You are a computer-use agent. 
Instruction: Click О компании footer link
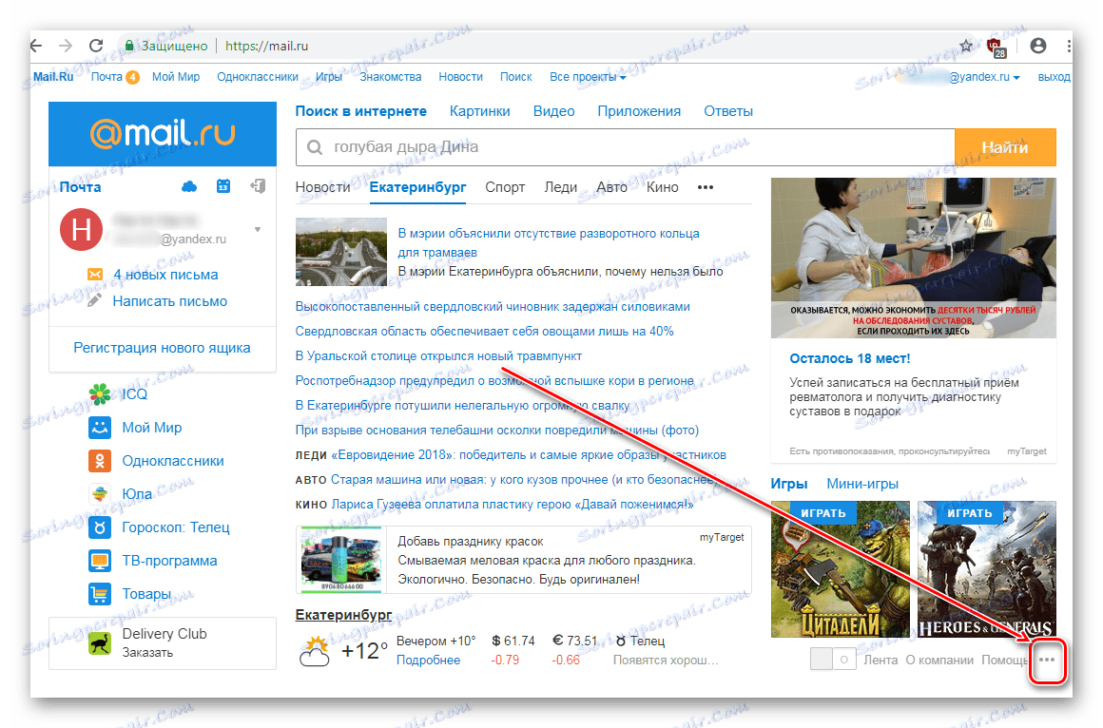[x=939, y=660]
